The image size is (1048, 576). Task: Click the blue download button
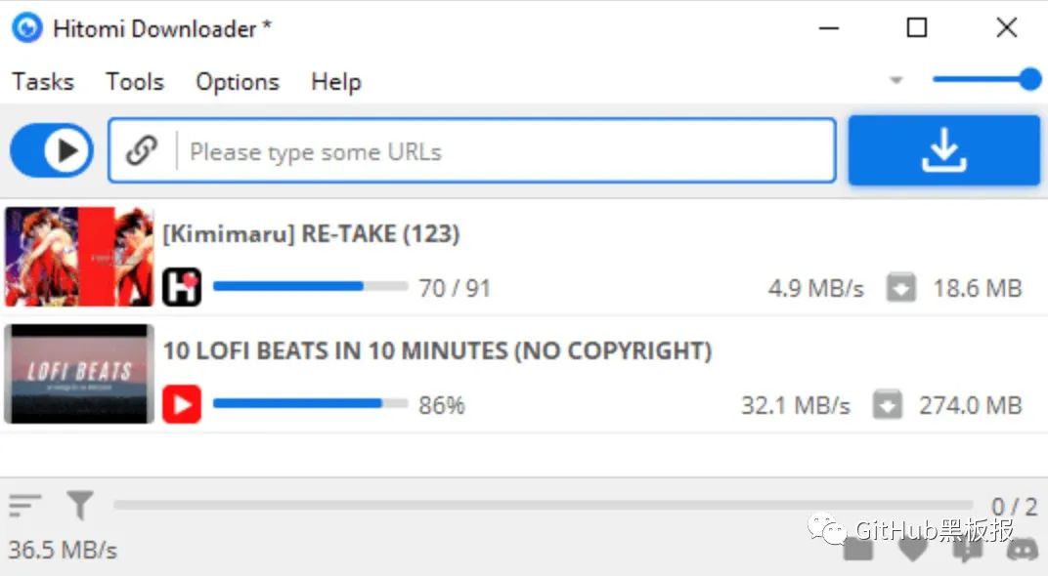coord(943,150)
